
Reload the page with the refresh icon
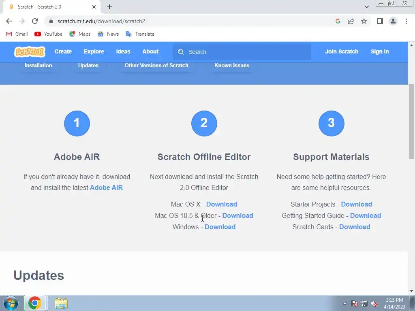(35, 21)
